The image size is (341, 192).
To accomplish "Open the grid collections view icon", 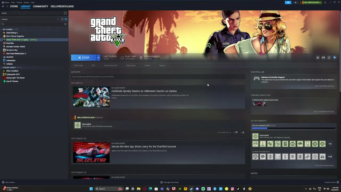I will [65, 13].
